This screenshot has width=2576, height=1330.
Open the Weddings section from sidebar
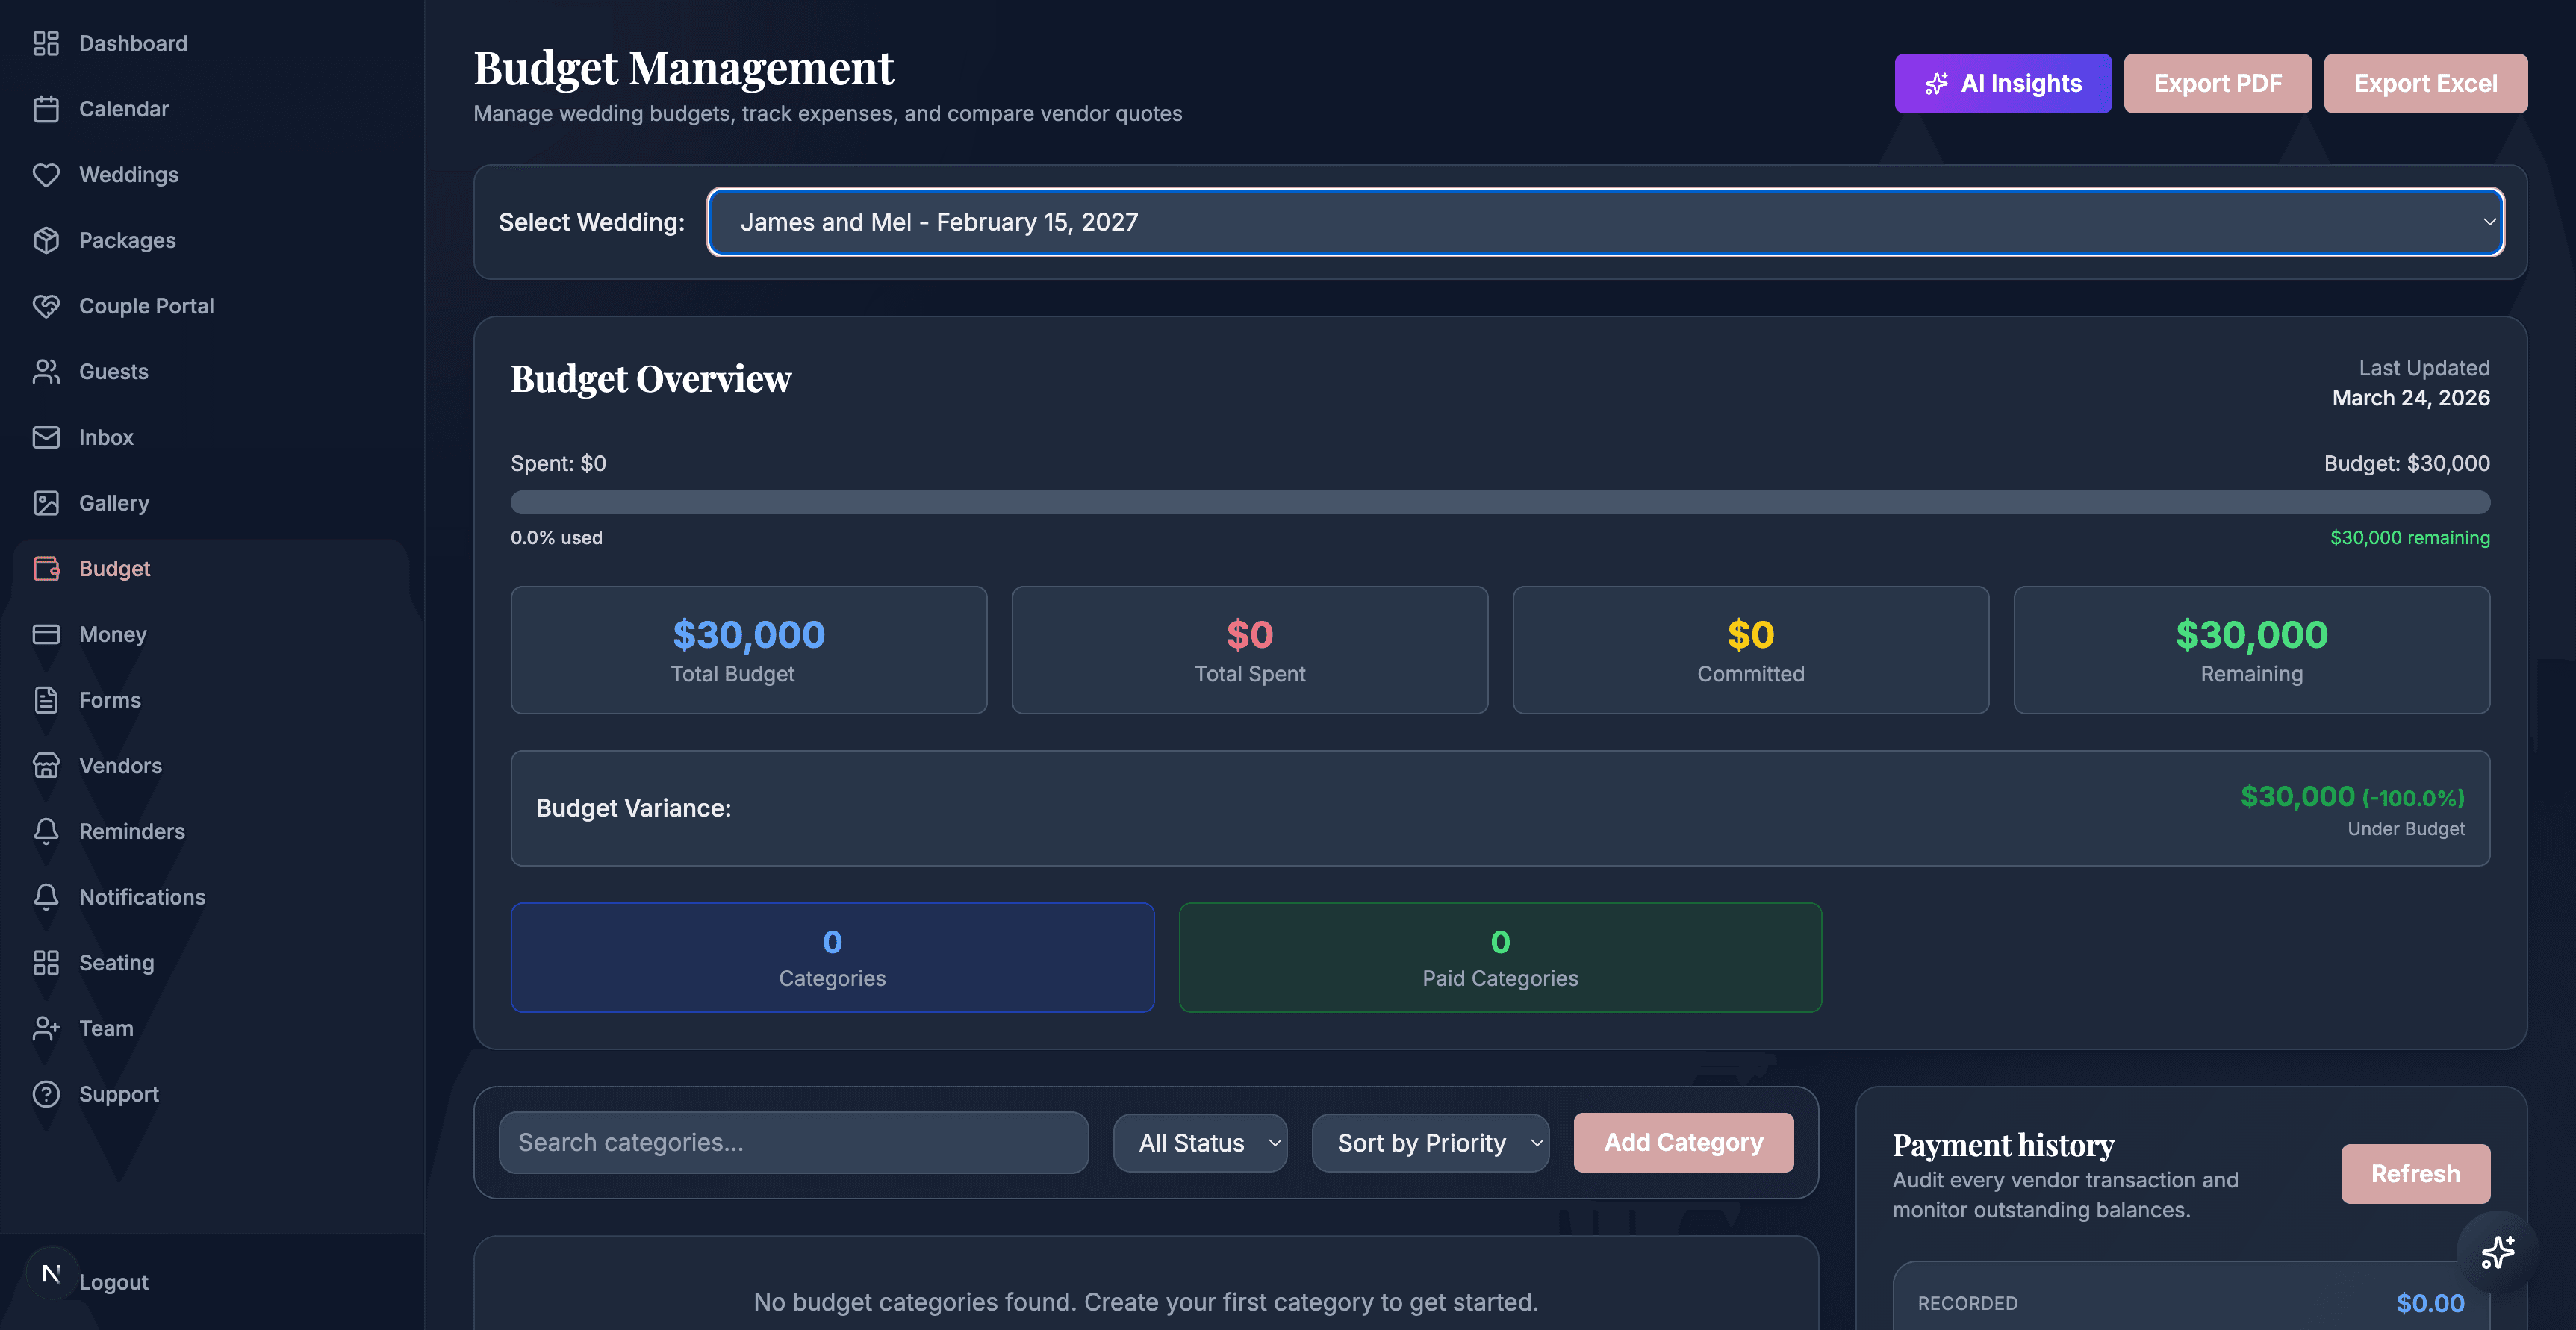coord(129,174)
